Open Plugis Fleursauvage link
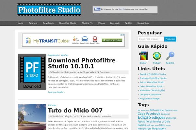196x130 pixels. coord(150,99)
